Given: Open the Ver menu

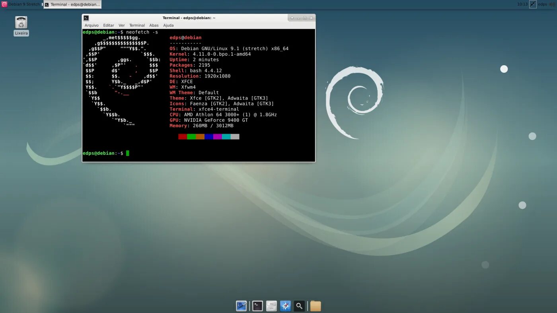Looking at the screenshot, I should click(122, 25).
